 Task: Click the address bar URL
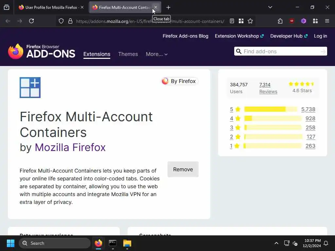point(150,21)
